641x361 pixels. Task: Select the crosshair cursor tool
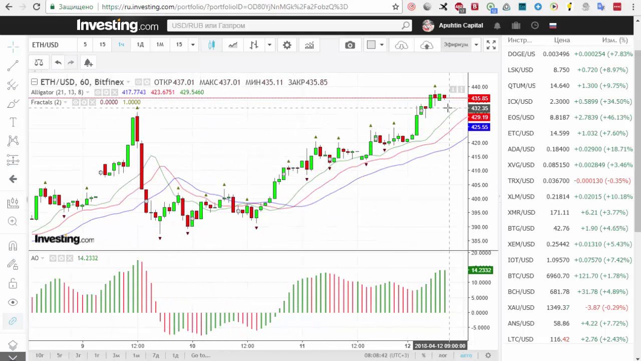point(13,47)
